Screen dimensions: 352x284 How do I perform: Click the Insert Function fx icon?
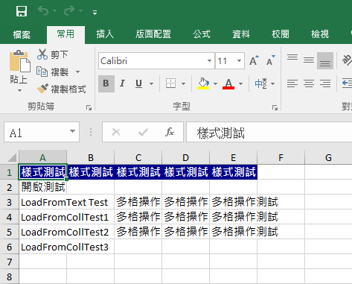(x=170, y=132)
